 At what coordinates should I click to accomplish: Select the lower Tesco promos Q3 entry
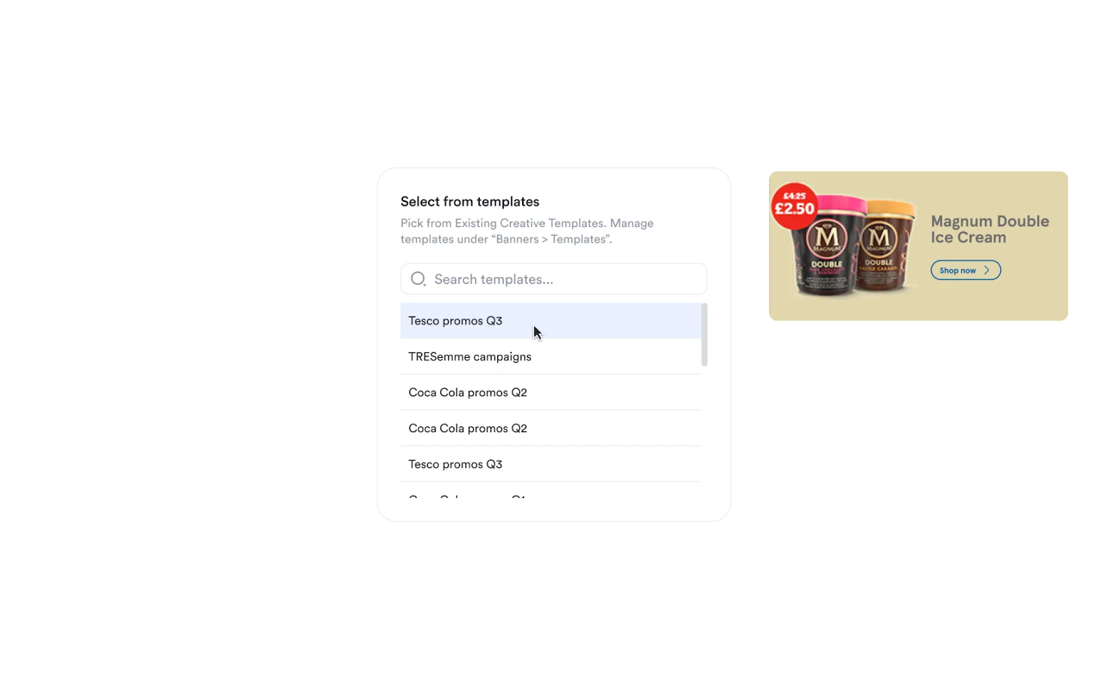tap(455, 464)
